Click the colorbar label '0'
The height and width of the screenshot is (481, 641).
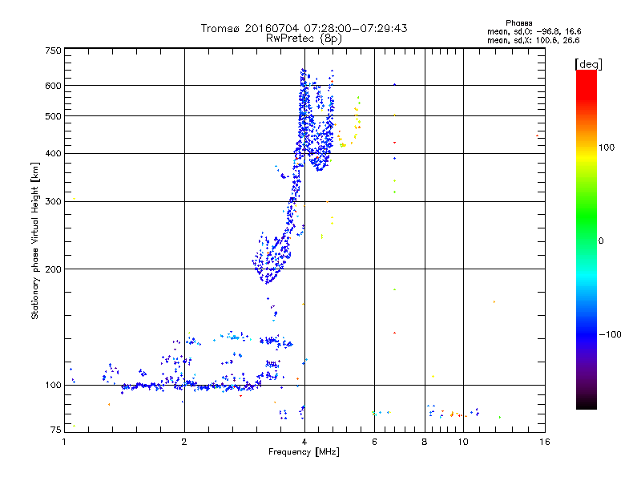click(601, 241)
